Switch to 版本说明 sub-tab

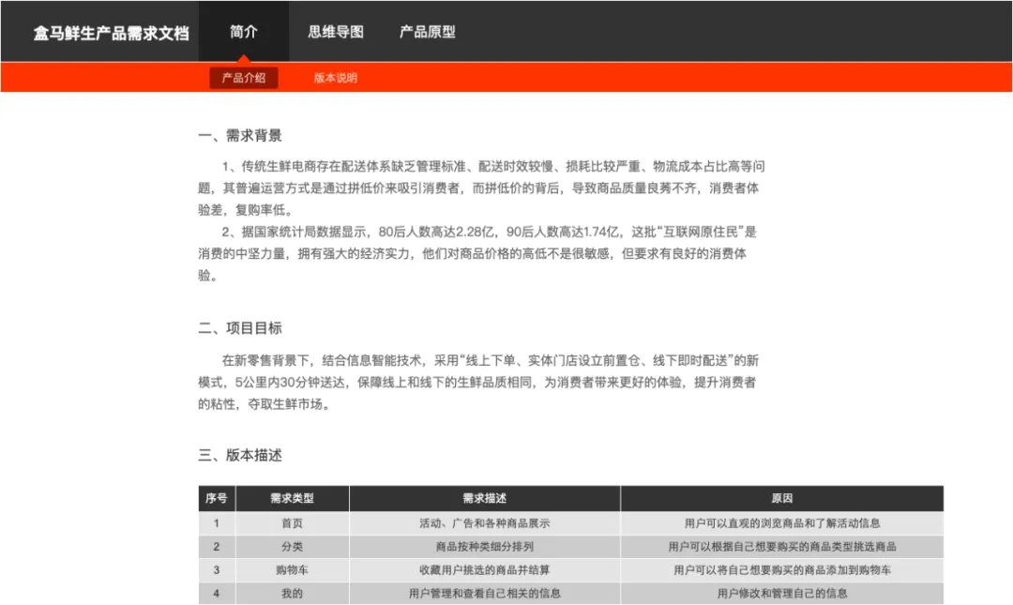coord(335,78)
